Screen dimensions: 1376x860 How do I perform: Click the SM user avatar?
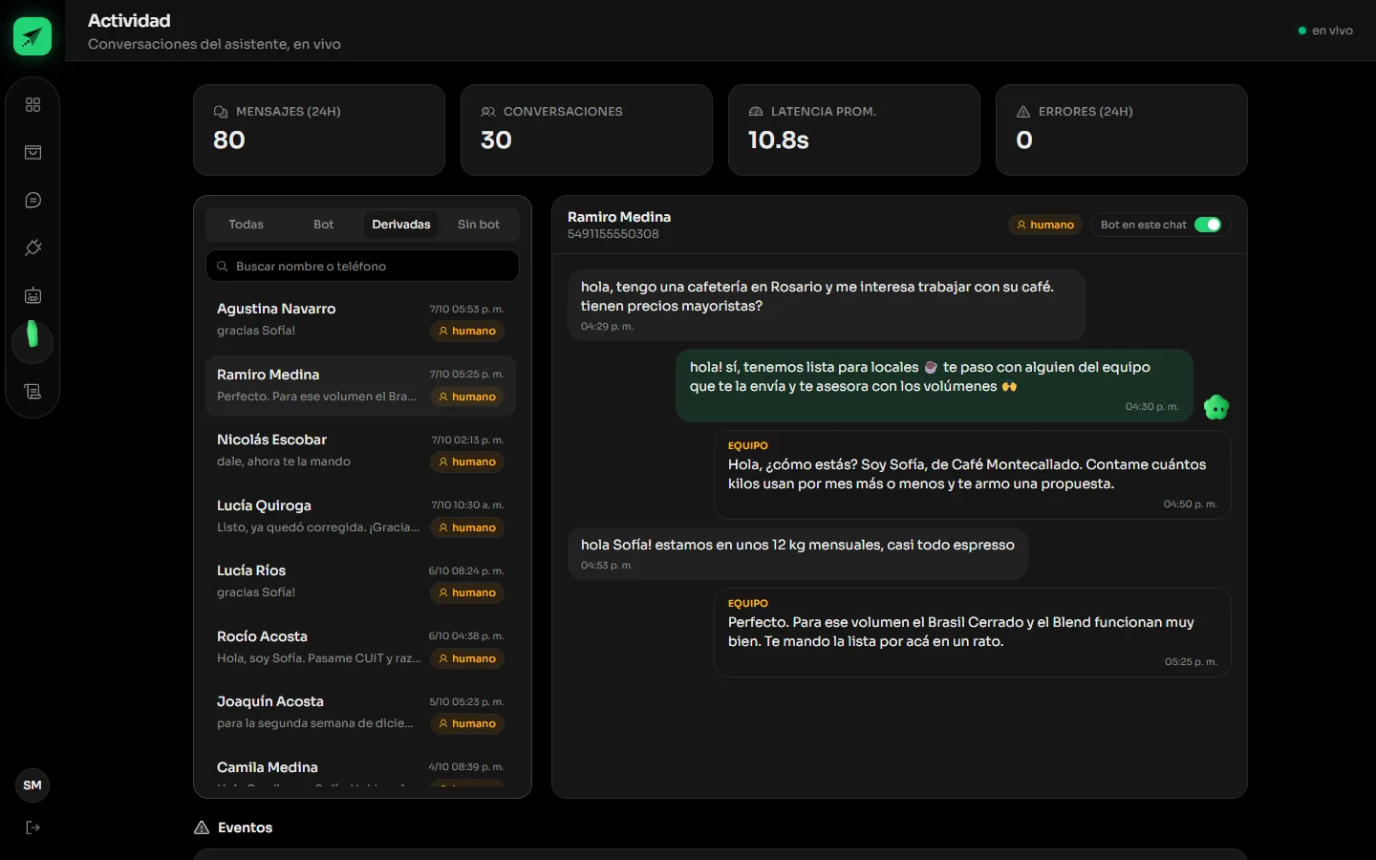[x=32, y=785]
